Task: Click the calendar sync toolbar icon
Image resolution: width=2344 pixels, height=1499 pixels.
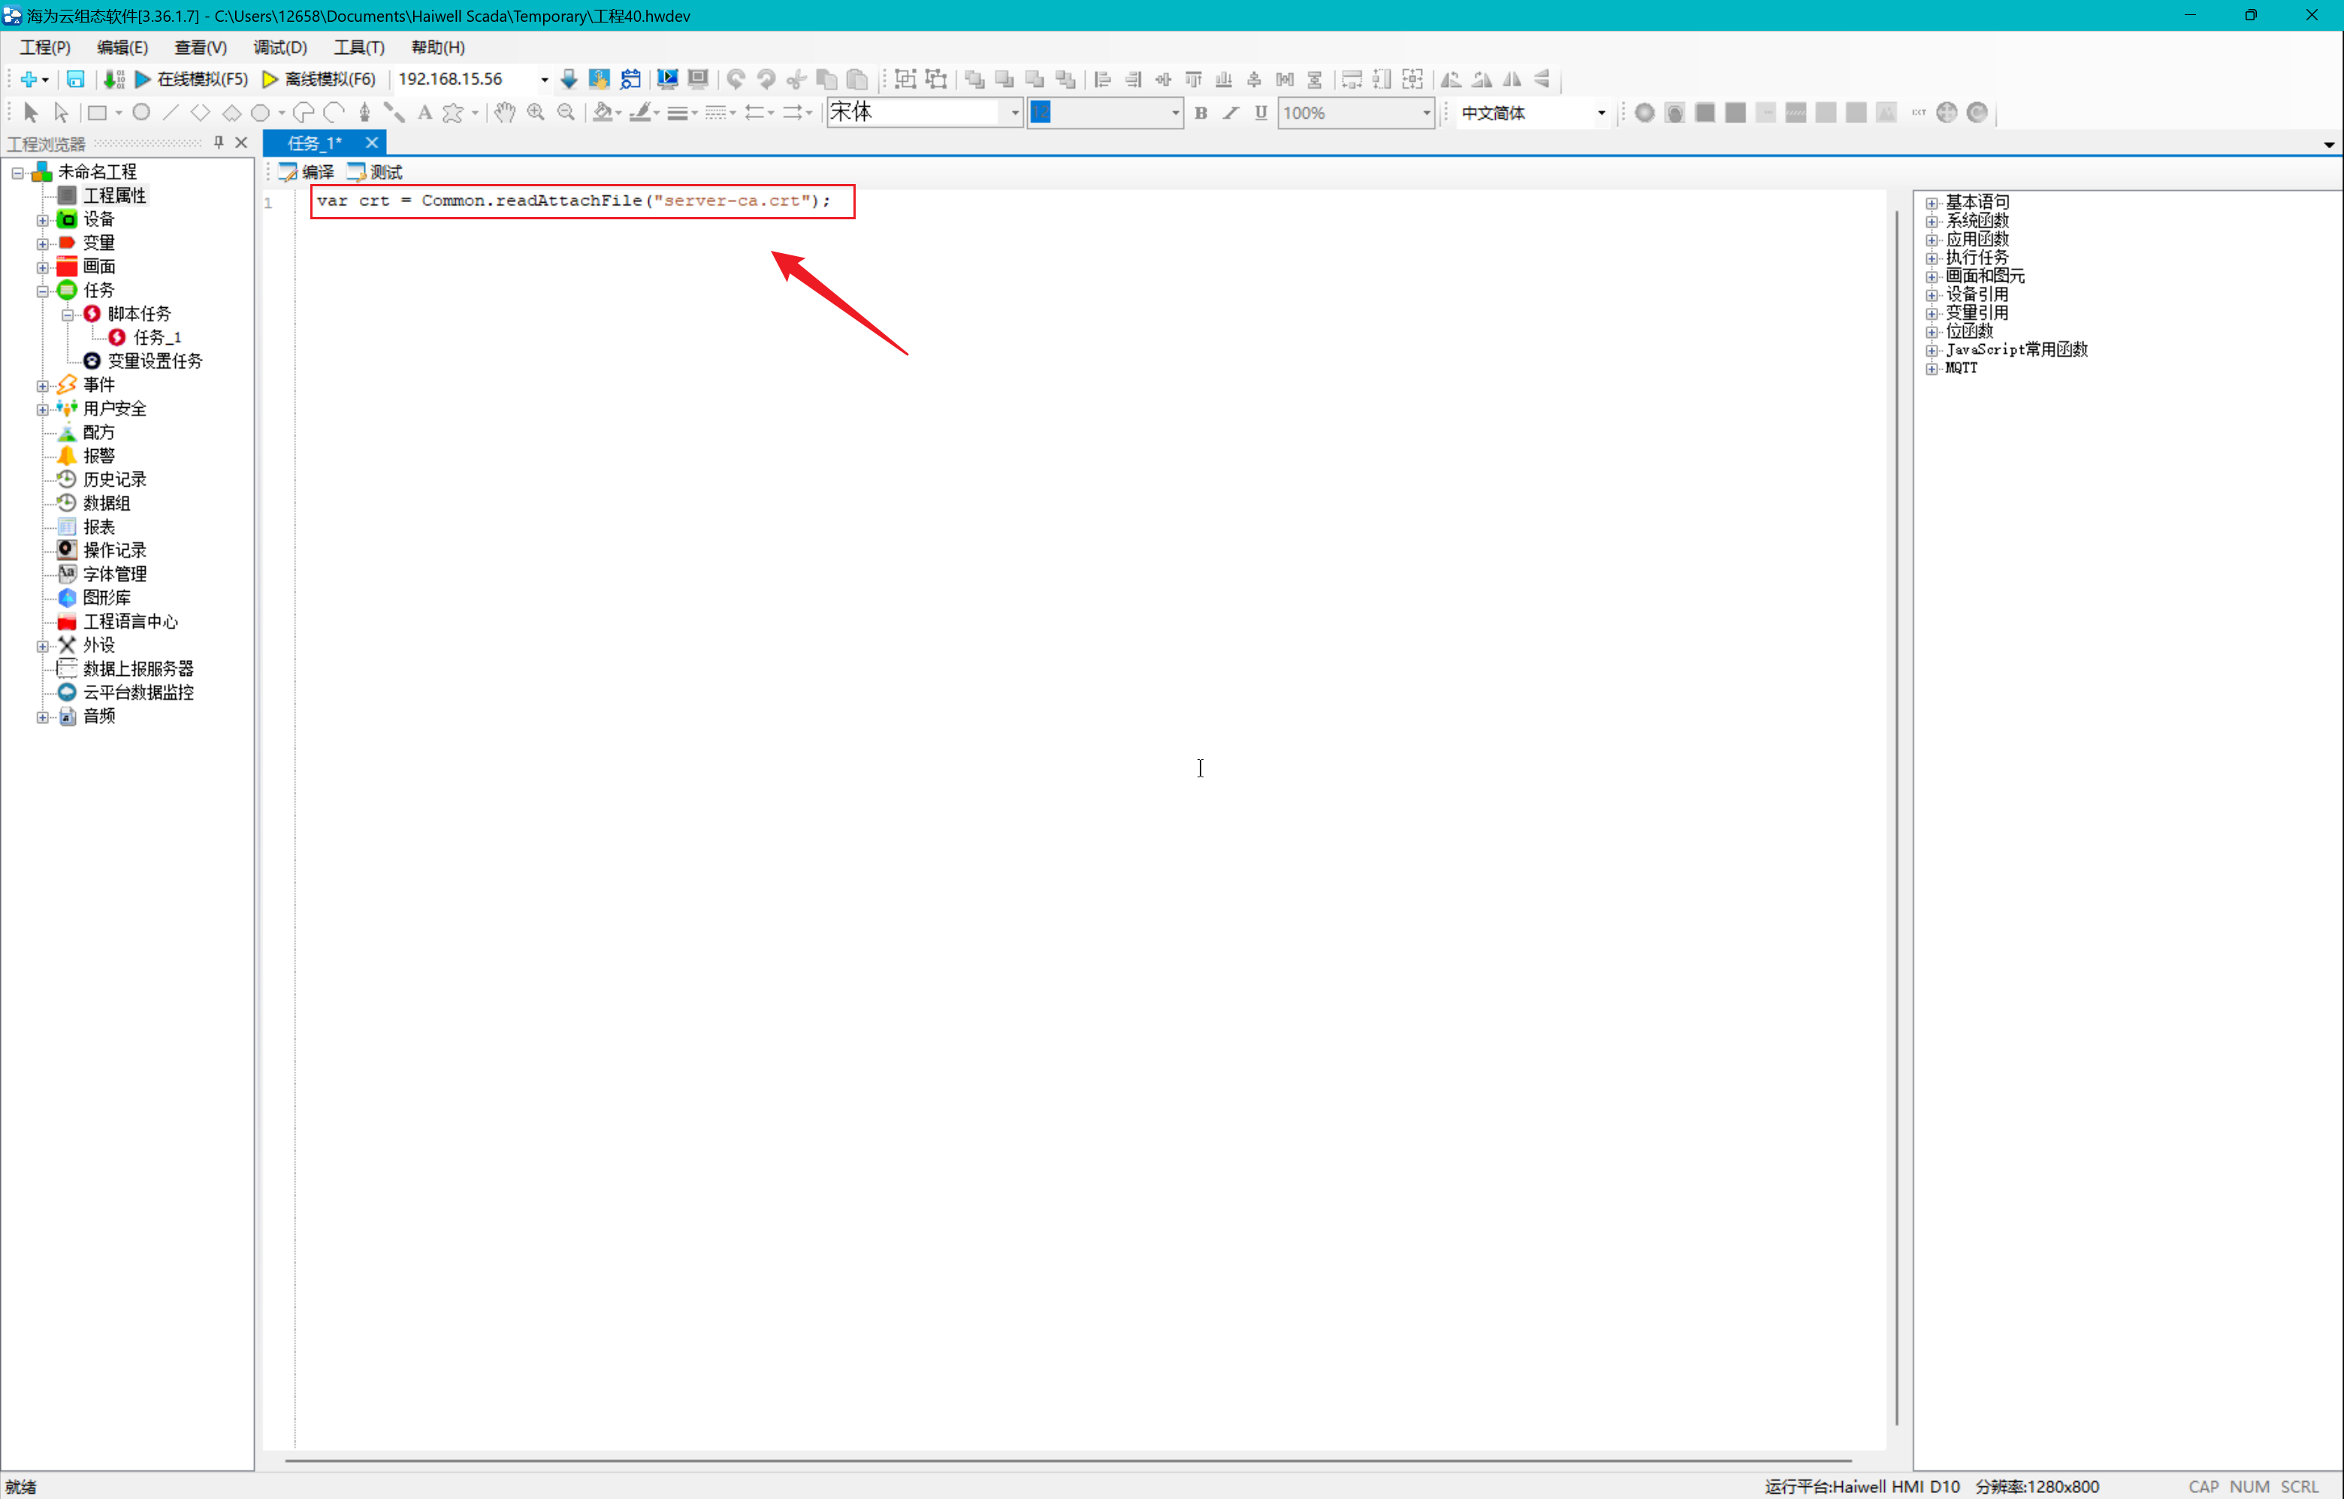Action: (x=630, y=79)
